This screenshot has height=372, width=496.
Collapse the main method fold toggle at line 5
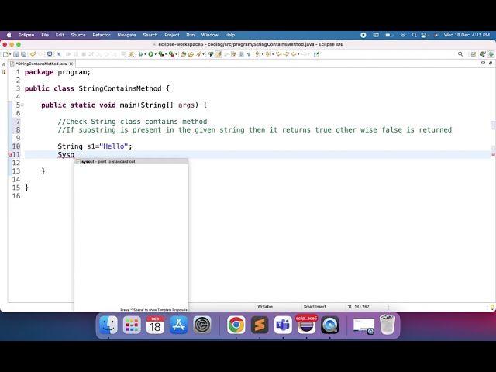click(x=22, y=105)
